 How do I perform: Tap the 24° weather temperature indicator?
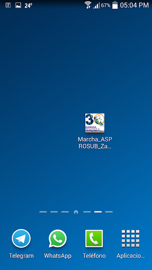coord(28,5)
